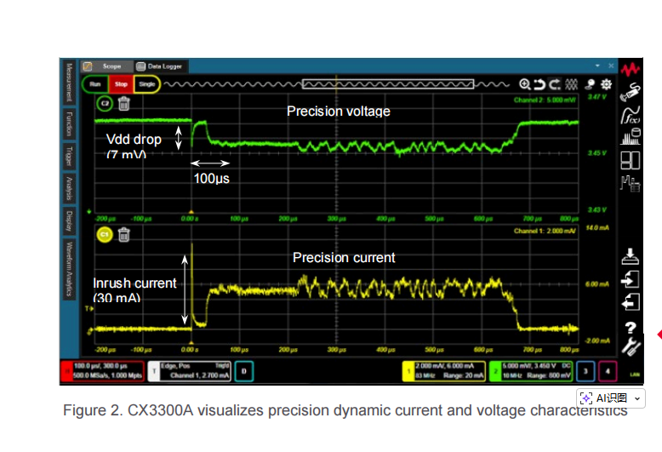The height and width of the screenshot is (452, 662).
Task: Expand the AI识图 dropdown arrow
Action: click(x=638, y=398)
